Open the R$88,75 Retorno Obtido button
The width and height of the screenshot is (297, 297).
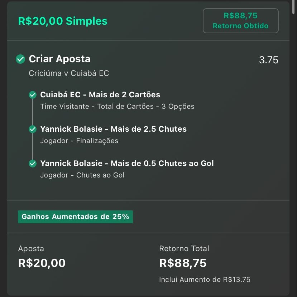240,21
